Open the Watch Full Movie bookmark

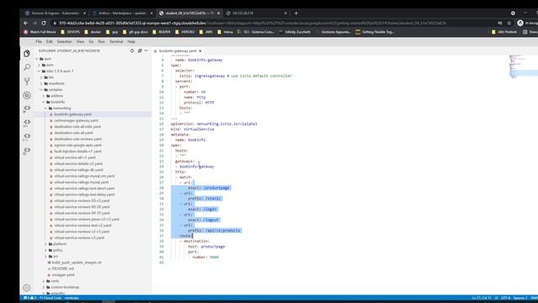point(40,32)
